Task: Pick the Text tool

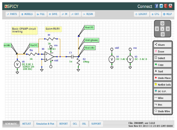Action: coord(163,71)
